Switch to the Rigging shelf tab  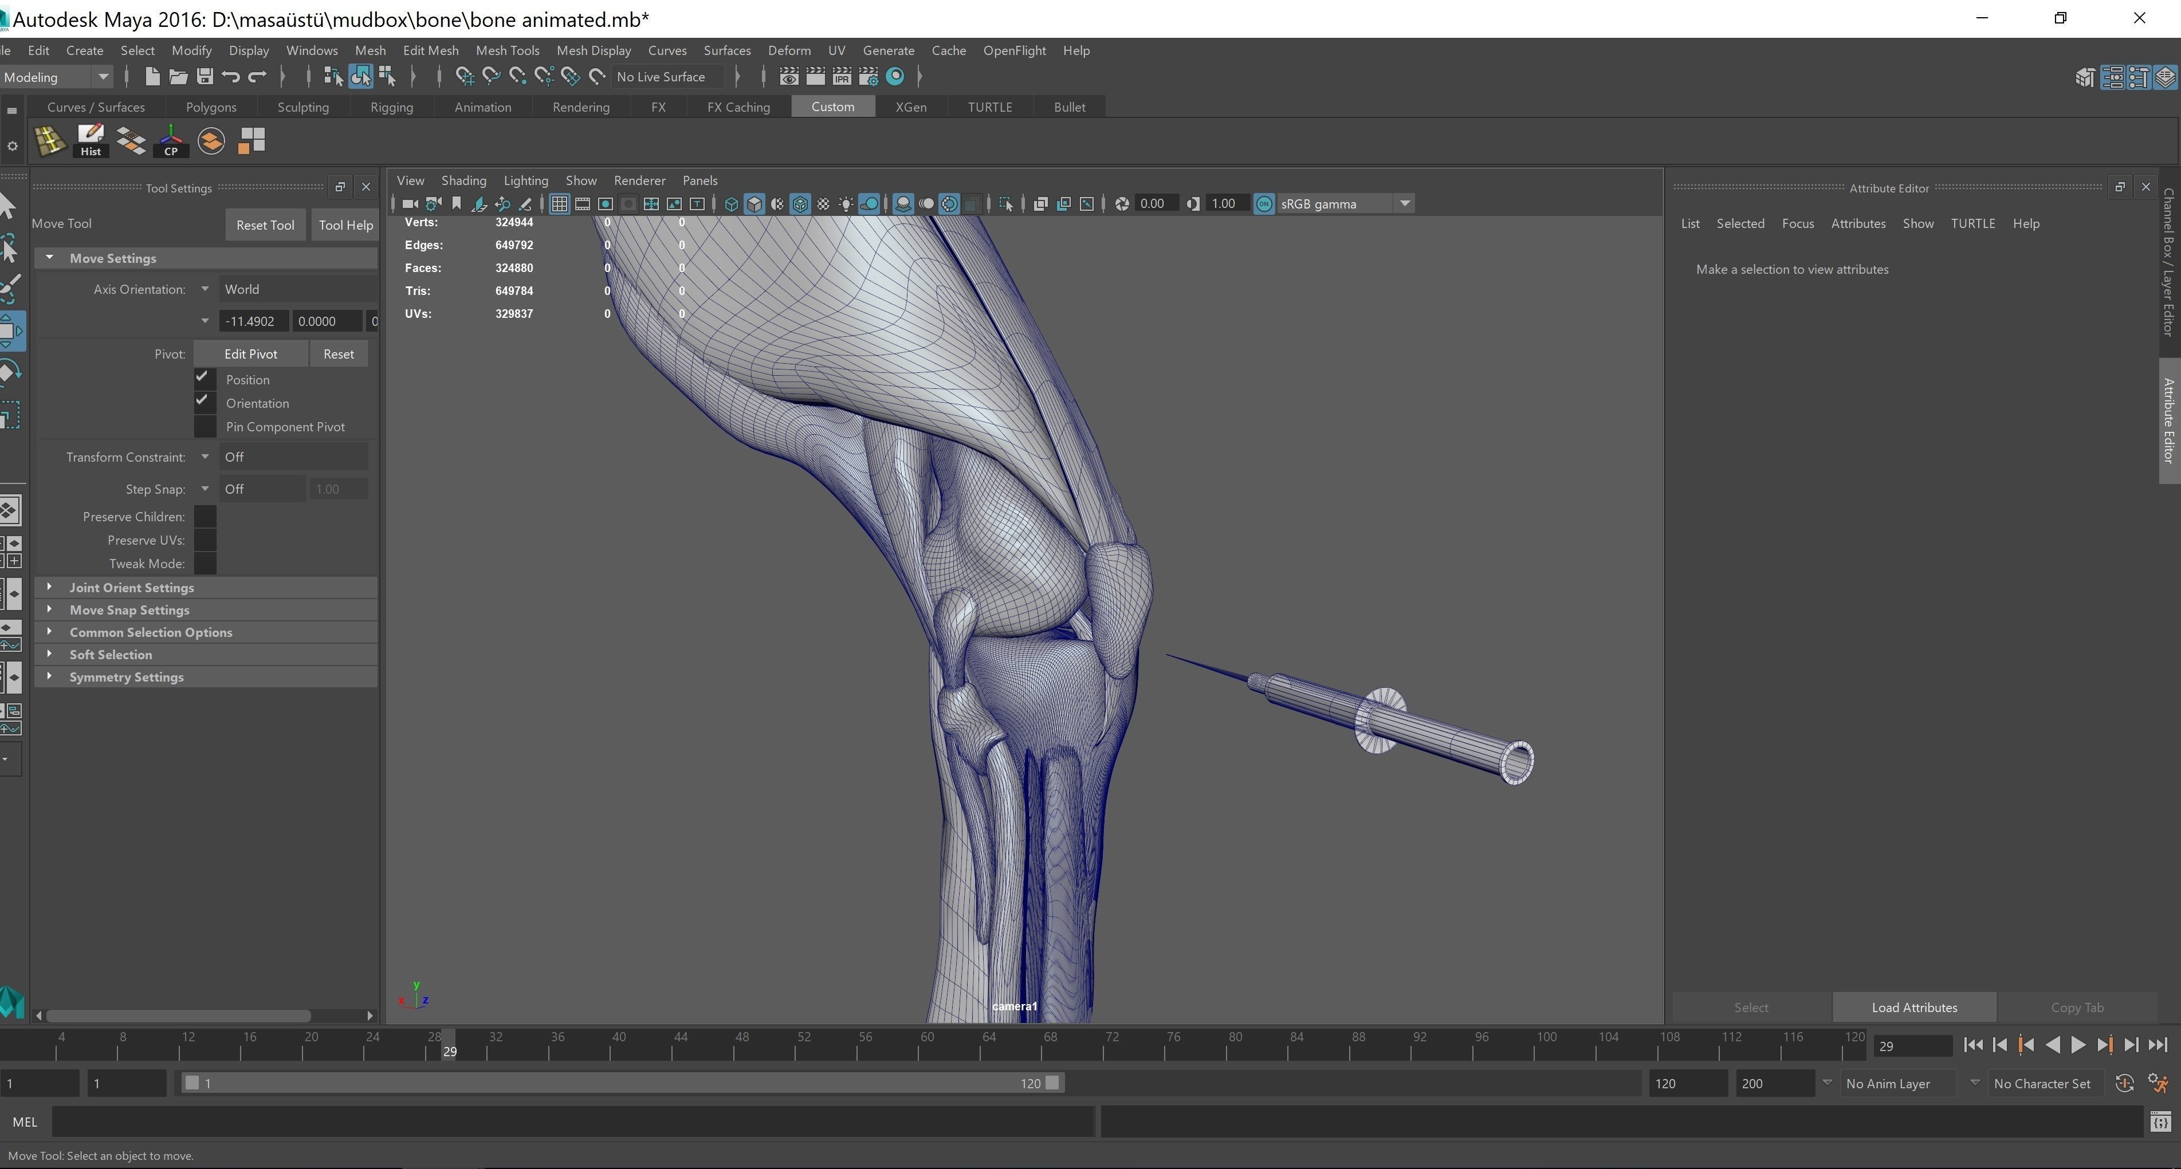coord(391,108)
